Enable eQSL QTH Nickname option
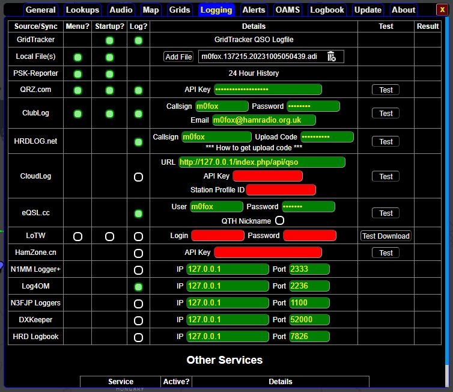Screen dimensions: 453x392 pyautogui.click(x=279, y=221)
